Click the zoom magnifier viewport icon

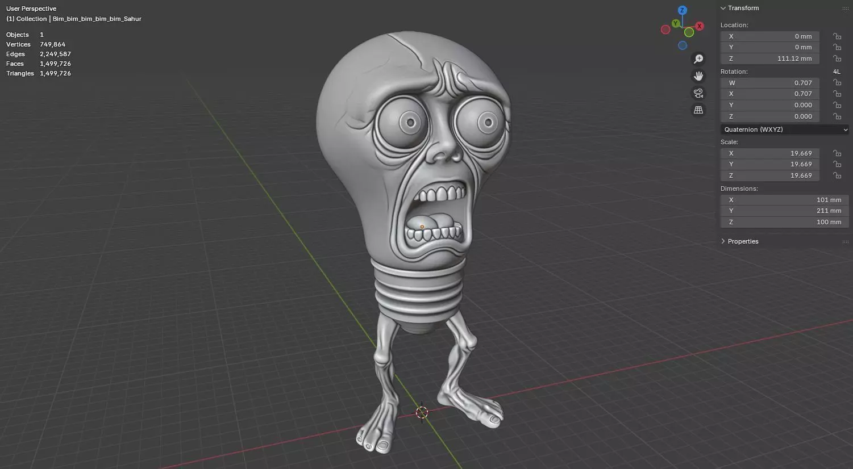[x=698, y=59]
